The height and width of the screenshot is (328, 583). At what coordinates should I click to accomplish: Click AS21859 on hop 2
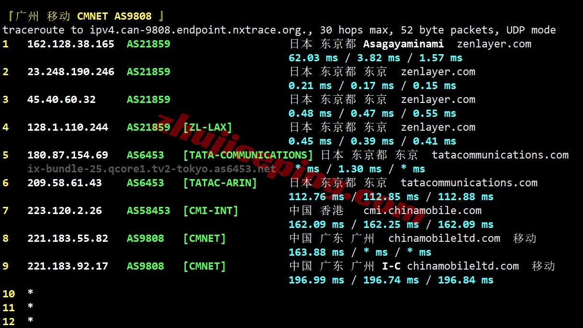pos(148,72)
